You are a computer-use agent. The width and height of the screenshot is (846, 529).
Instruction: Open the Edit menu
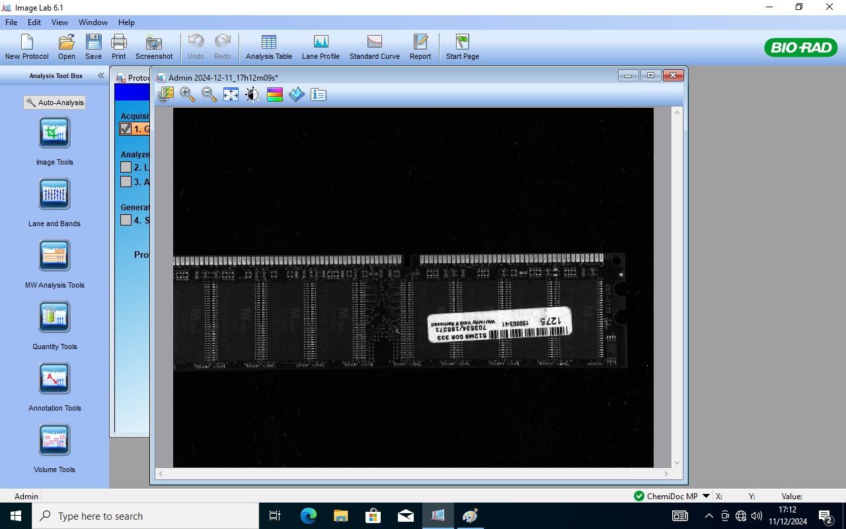(34, 22)
